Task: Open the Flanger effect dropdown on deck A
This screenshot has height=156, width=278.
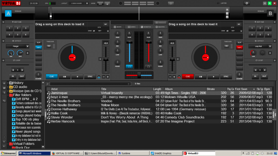Action: tap(27, 46)
